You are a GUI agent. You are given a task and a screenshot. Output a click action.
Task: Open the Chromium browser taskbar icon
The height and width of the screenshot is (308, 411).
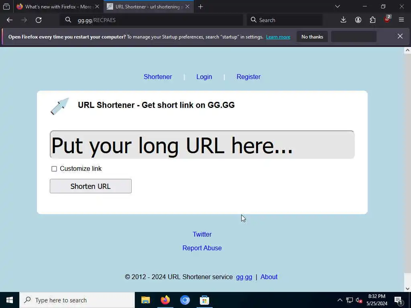(185, 300)
